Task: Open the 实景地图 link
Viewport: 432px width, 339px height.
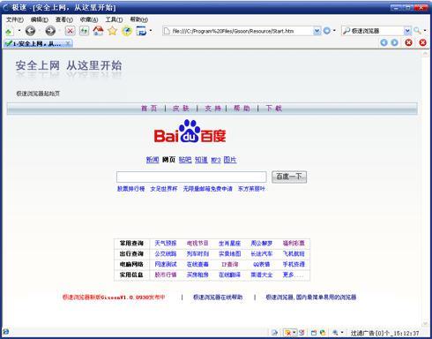Action: (230, 253)
